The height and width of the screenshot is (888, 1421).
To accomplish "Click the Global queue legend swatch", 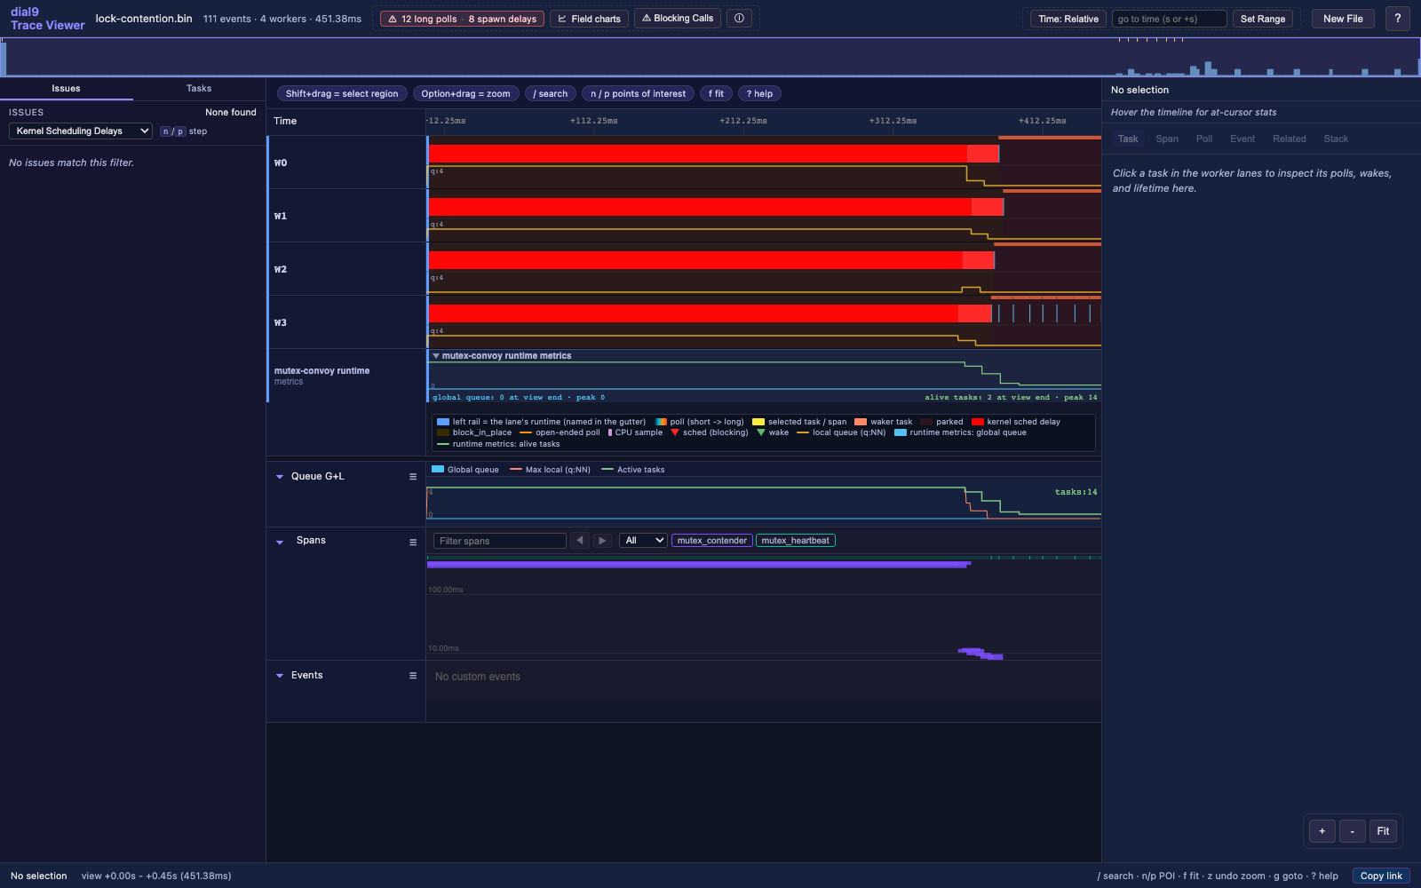I will 438,470.
